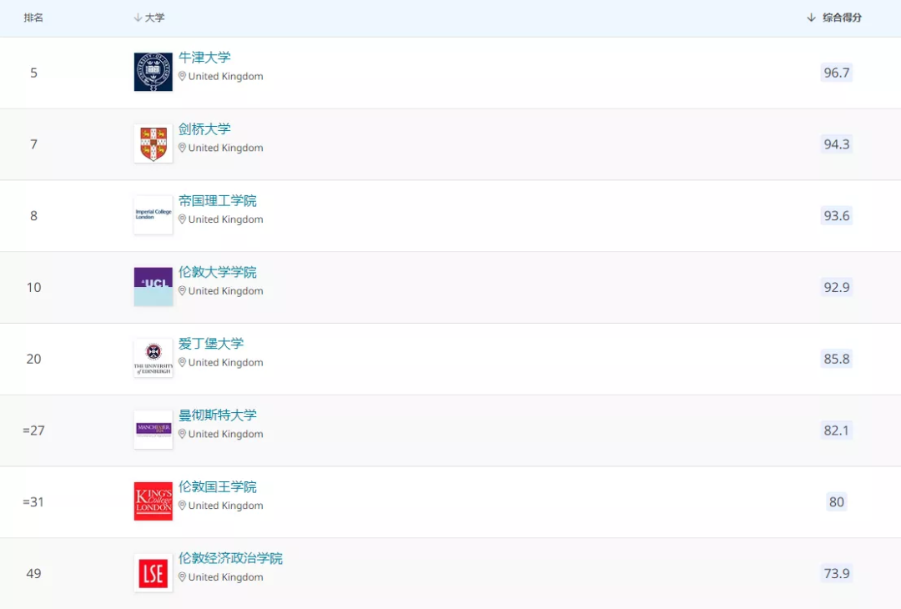Viewport: 901px width, 609px height.
Task: Click United Kingdom text under 爱丁堡大学
Action: (226, 363)
